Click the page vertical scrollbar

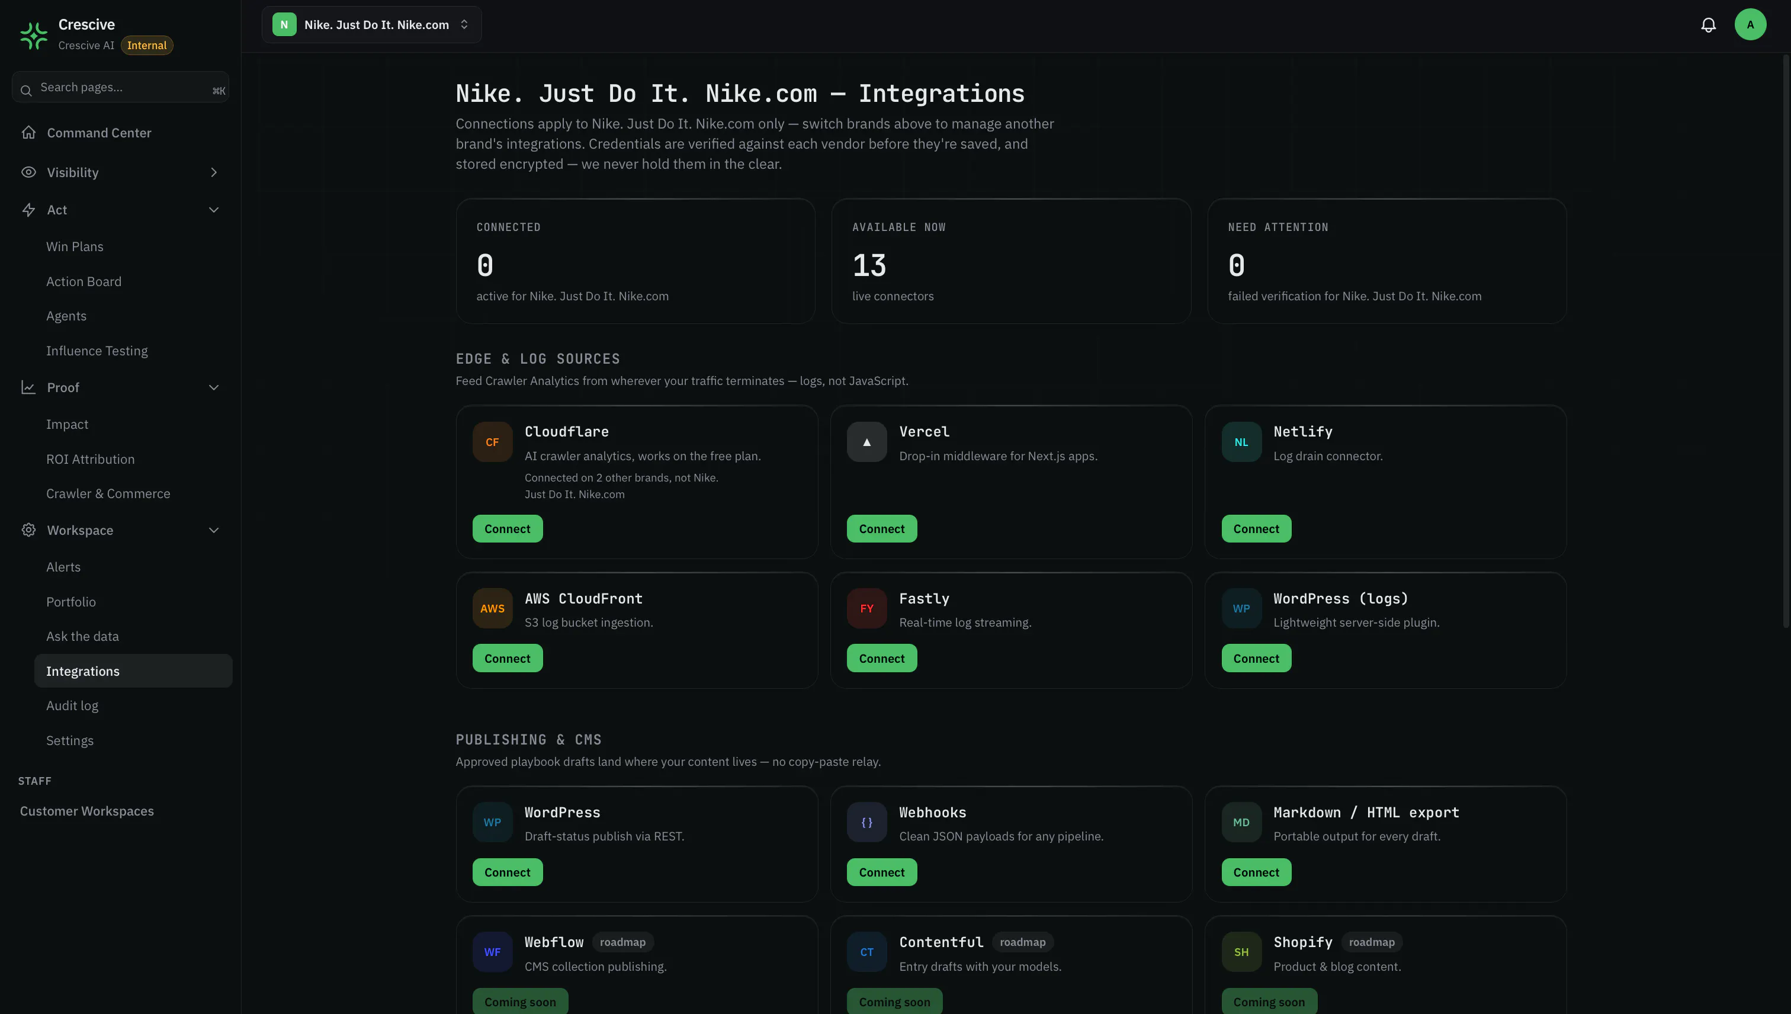pyautogui.click(x=1786, y=341)
